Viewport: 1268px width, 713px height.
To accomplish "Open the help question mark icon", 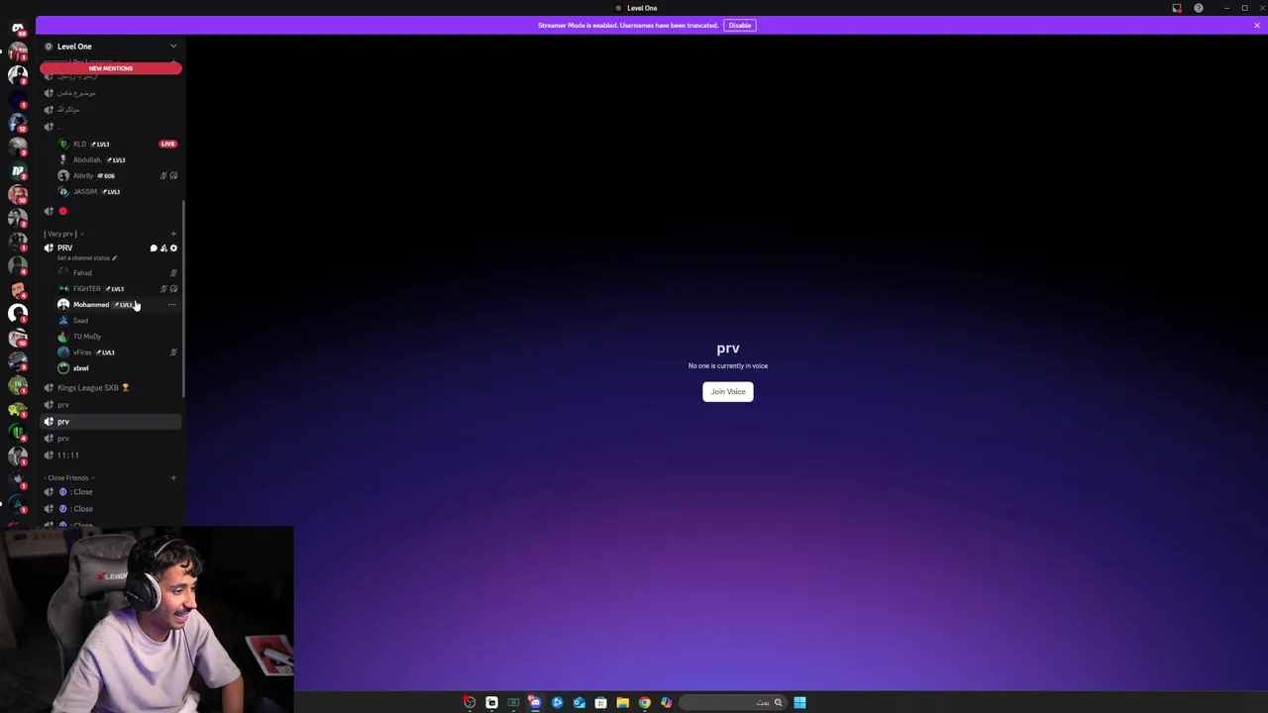I will click(1199, 8).
